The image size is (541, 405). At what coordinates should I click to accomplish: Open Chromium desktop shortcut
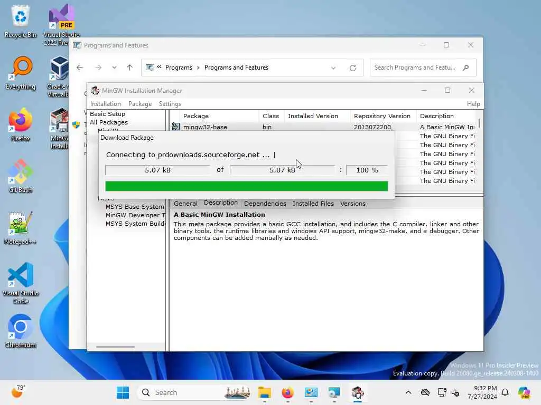(21, 331)
